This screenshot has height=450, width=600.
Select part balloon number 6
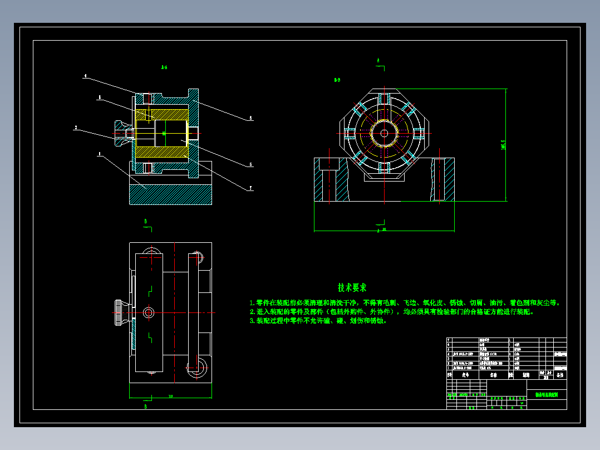250,118
